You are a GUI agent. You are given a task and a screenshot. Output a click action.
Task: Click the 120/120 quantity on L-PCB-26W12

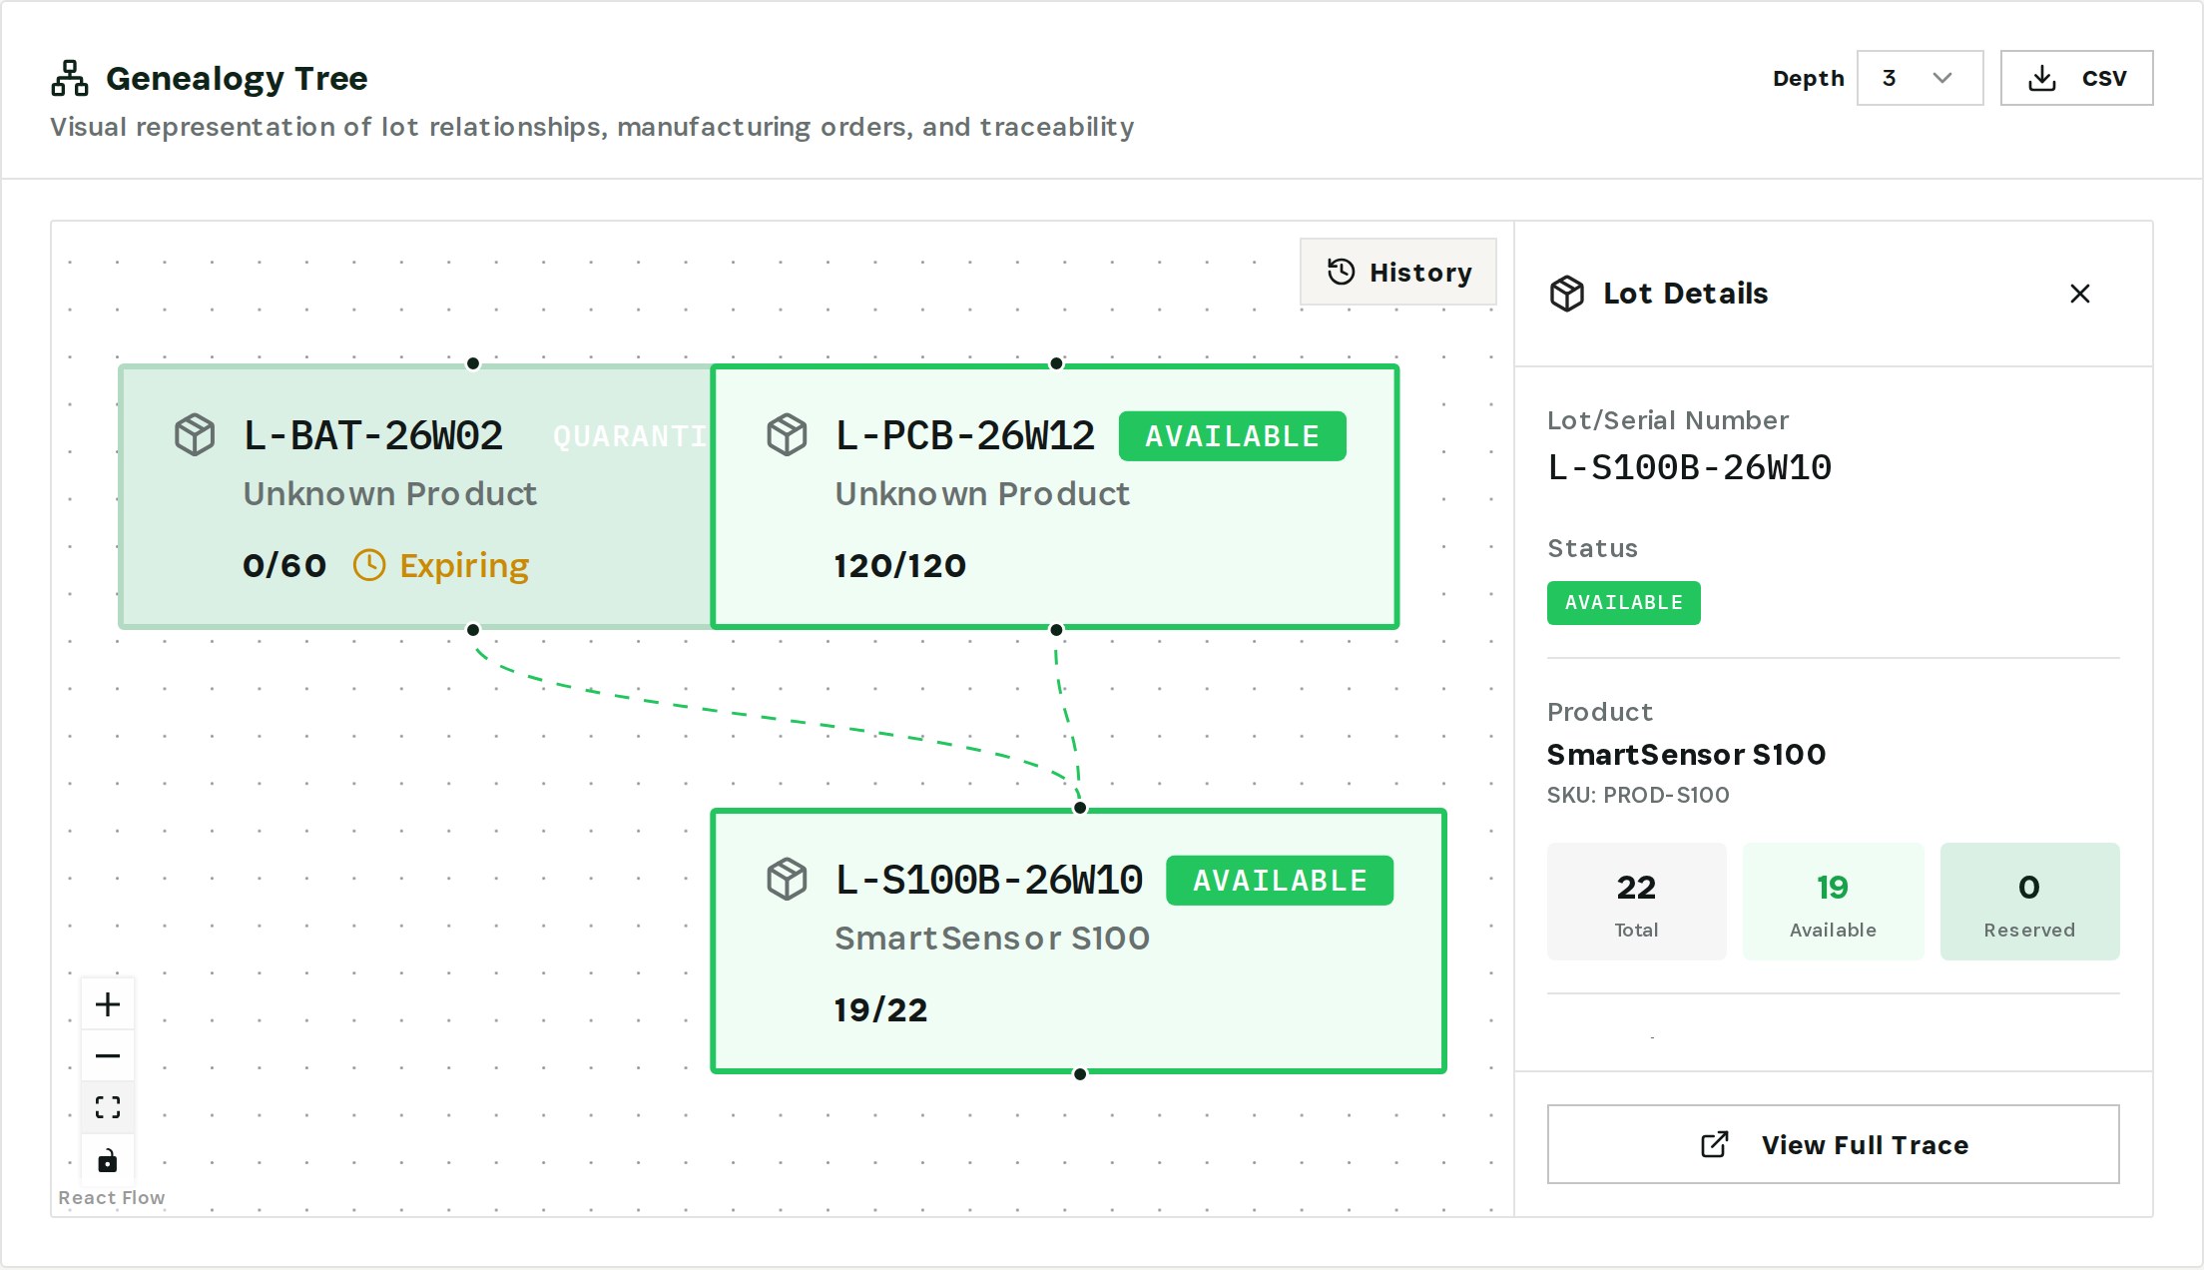click(x=900, y=566)
